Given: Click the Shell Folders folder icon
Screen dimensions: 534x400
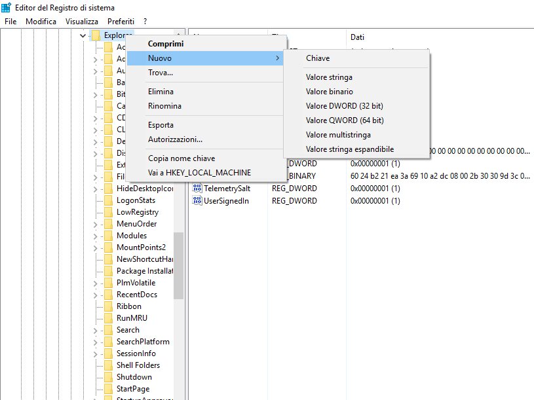Looking at the screenshot, I should [x=108, y=365].
